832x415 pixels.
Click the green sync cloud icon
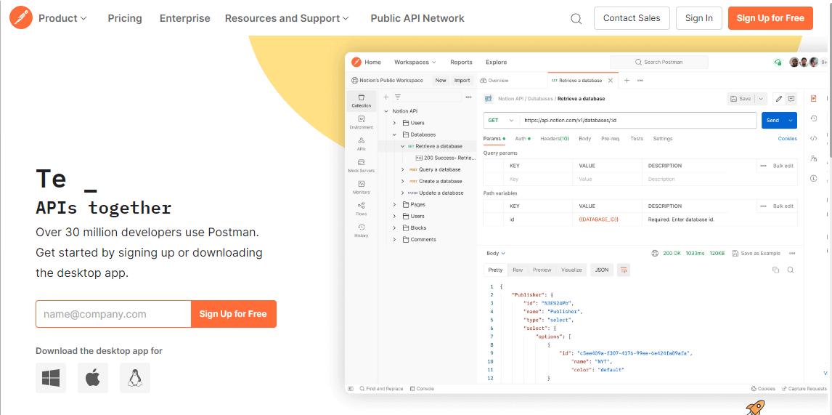coord(778,63)
